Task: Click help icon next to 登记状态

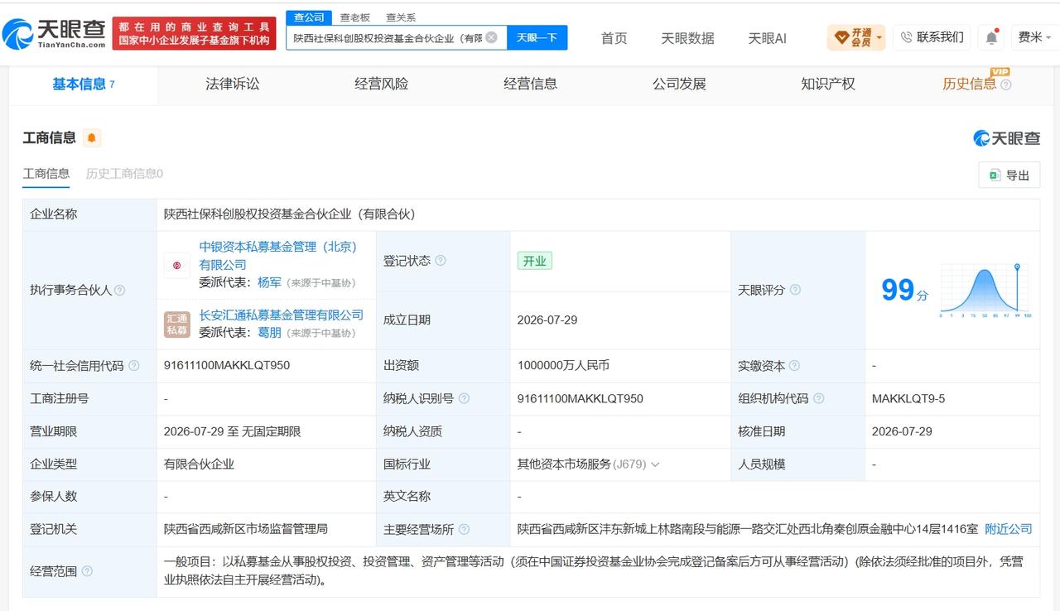Action: [441, 261]
